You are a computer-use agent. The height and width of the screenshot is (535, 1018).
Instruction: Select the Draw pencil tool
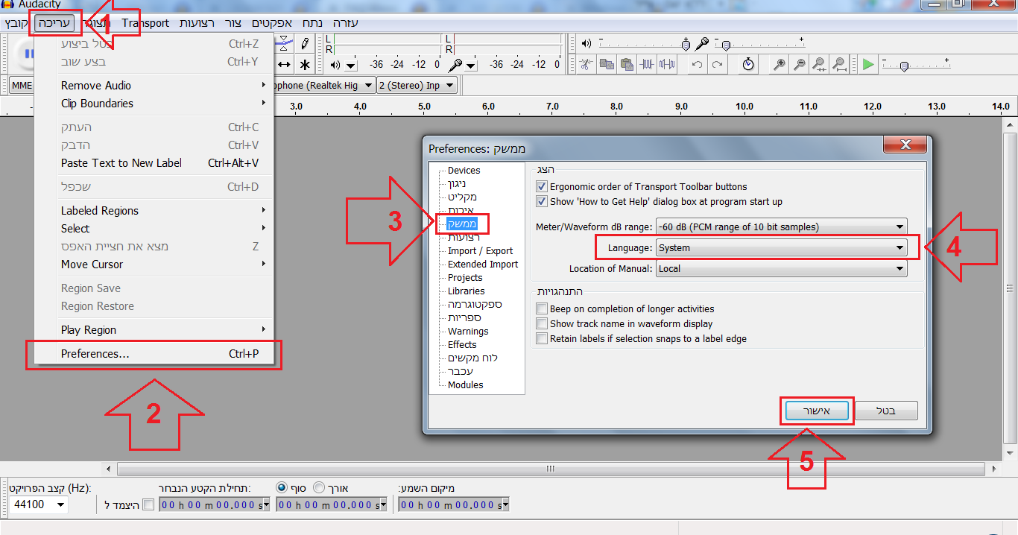tap(305, 44)
